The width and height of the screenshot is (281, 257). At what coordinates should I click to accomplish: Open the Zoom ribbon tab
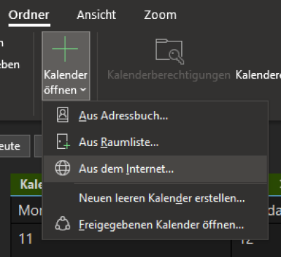coord(160,15)
